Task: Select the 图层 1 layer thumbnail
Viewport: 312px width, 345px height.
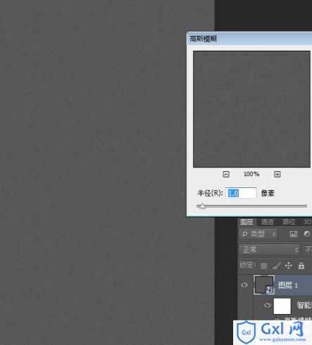Action: [x=264, y=284]
